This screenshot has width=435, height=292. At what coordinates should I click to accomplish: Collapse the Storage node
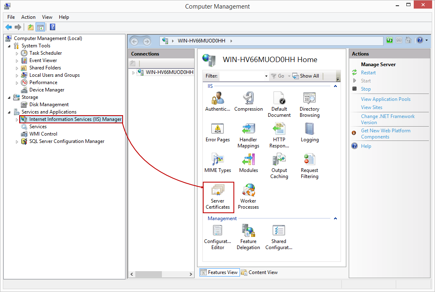9,98
